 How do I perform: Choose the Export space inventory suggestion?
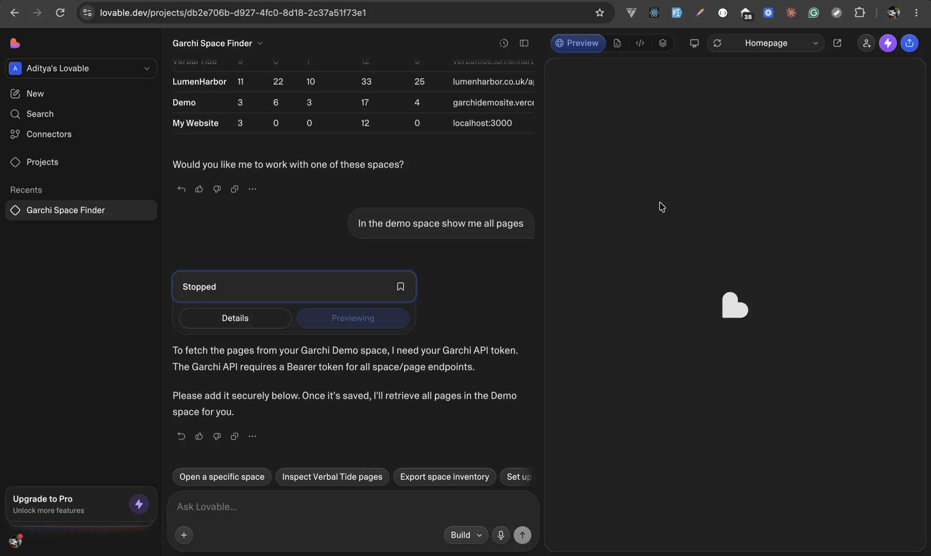click(x=445, y=477)
